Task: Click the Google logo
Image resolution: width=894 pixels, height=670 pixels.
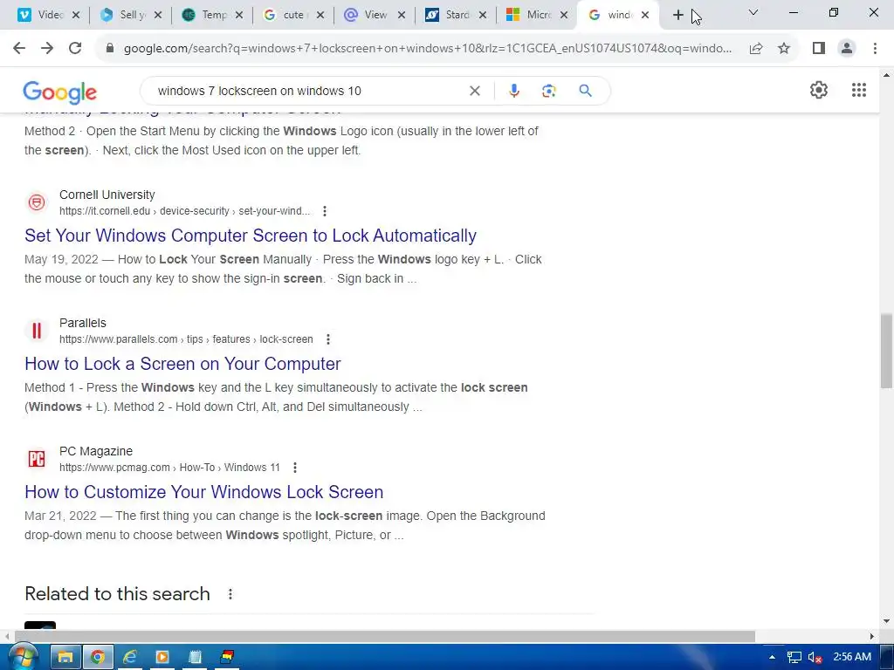Action: pyautogui.click(x=60, y=92)
